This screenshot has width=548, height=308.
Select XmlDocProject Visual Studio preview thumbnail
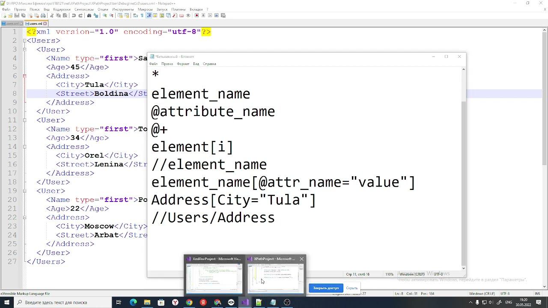214,274
